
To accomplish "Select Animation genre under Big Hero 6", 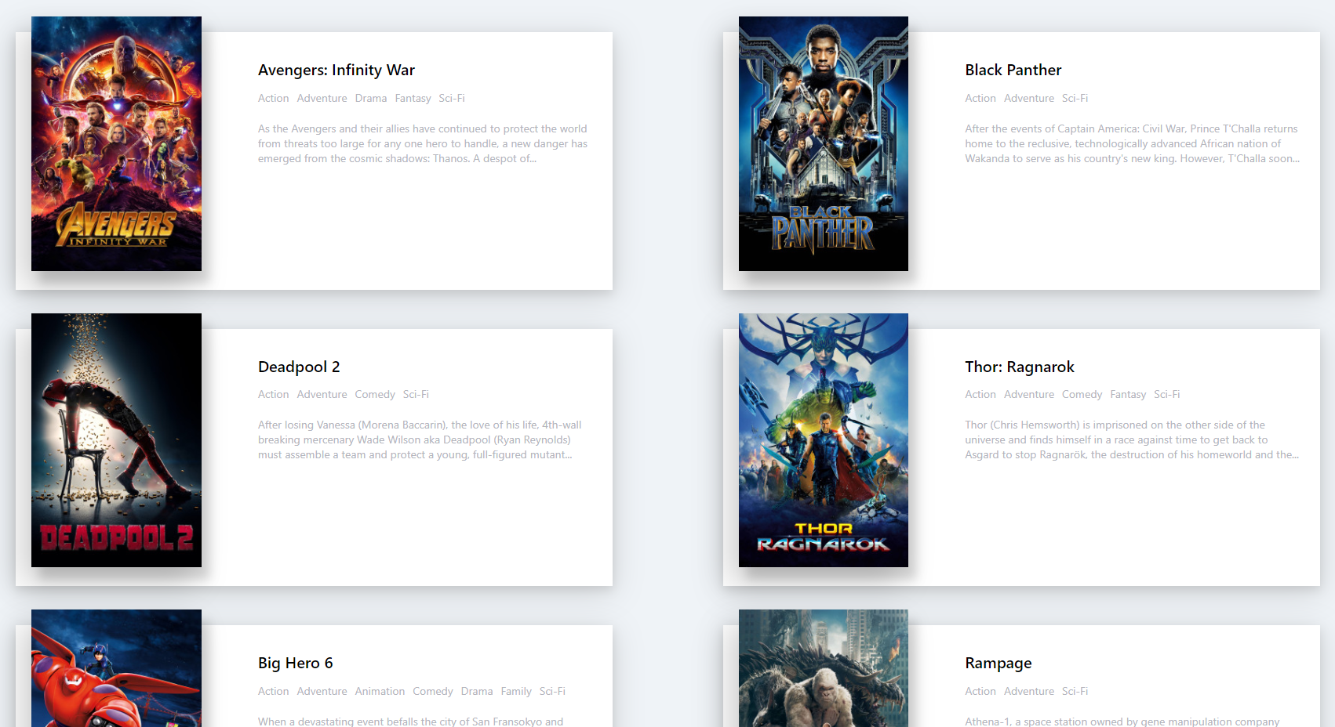I will click(380, 691).
